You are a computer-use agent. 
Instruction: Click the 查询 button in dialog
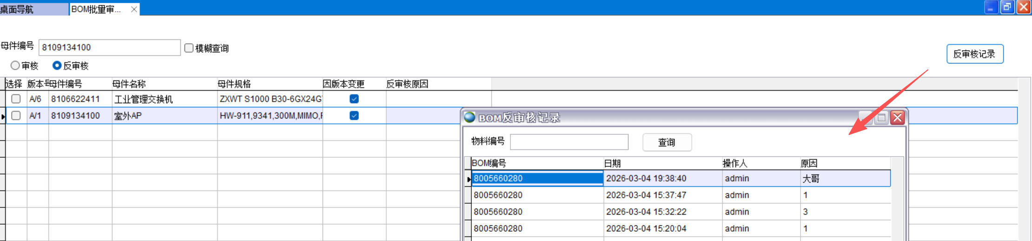pyautogui.click(x=667, y=143)
